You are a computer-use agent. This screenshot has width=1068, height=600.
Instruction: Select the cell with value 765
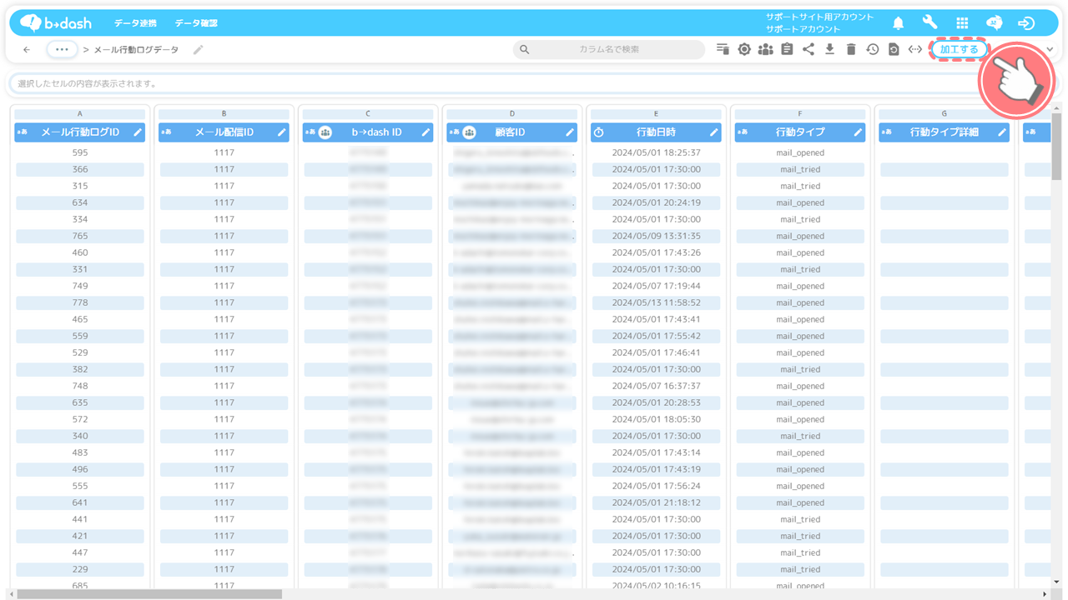(x=80, y=236)
